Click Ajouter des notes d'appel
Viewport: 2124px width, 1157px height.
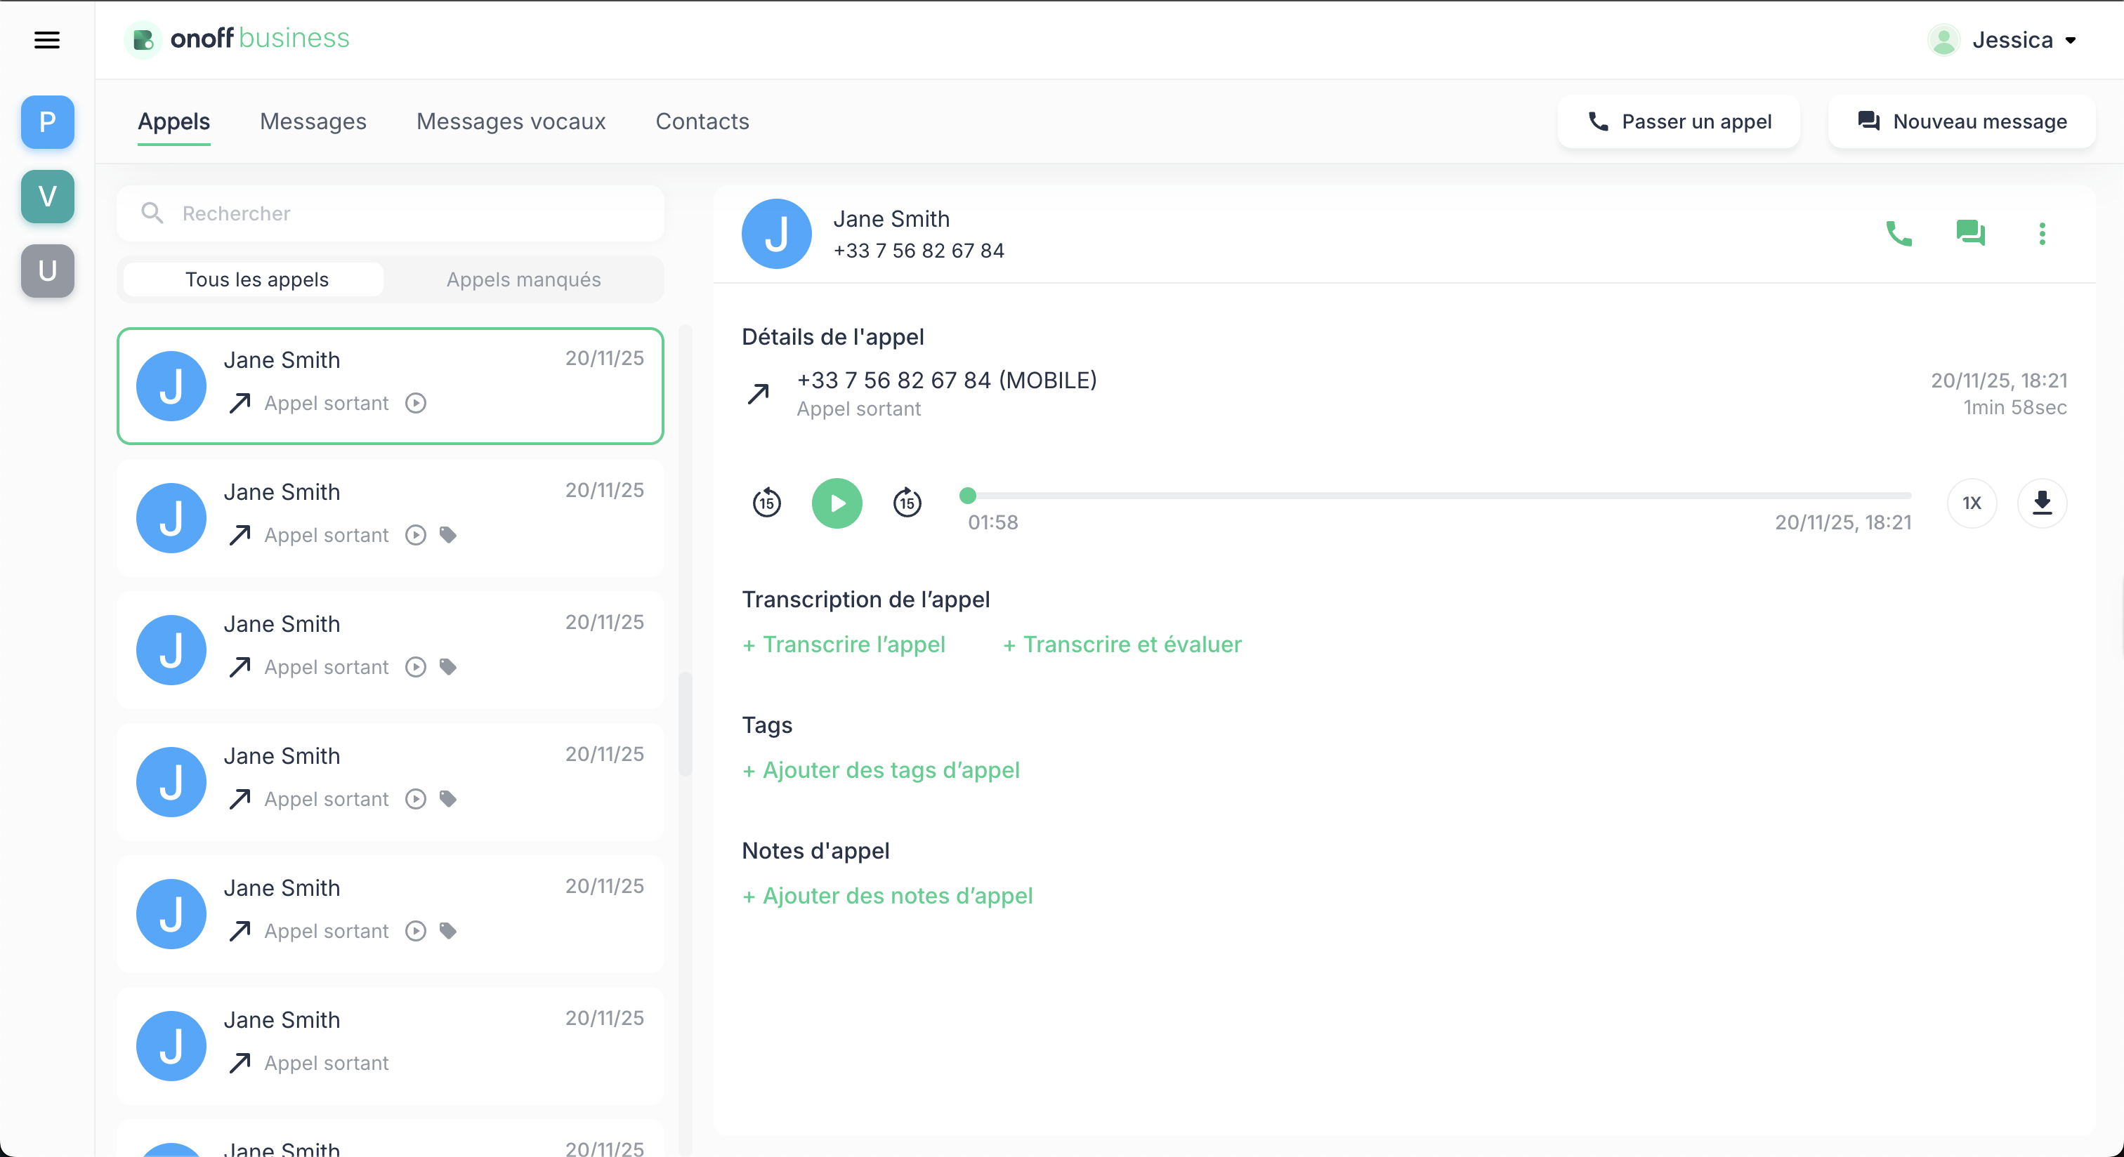(887, 896)
